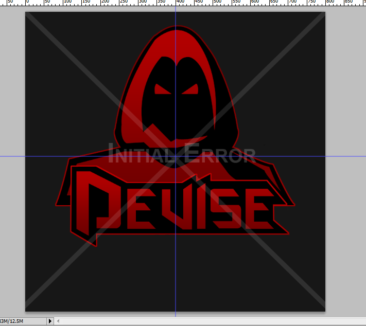Open the status bar flyout arrow

50,321
